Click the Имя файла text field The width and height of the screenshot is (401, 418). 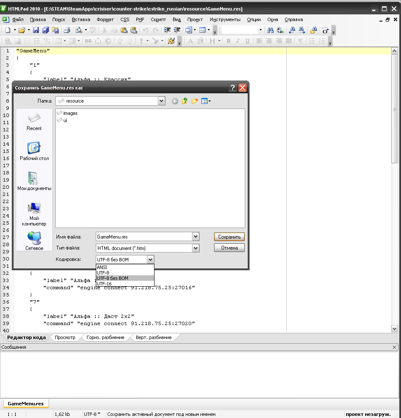tap(144, 237)
